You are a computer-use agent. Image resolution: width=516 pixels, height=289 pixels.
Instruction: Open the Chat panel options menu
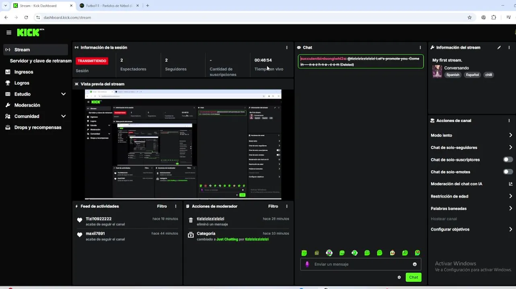420,47
